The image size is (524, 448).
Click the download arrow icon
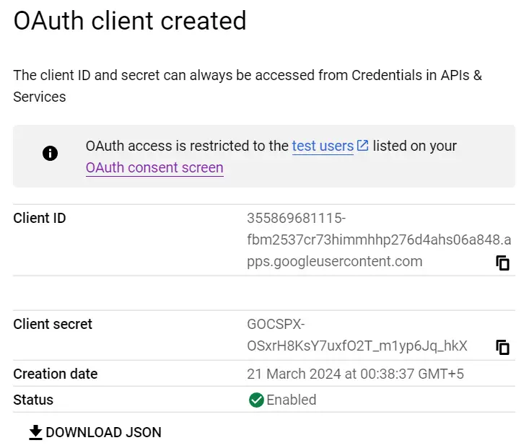pyautogui.click(x=35, y=432)
